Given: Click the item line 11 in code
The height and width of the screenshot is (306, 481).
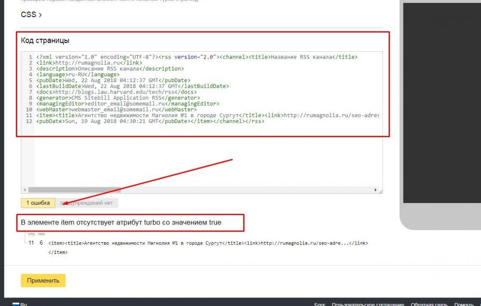Looking at the screenshot, I should coord(192,115).
